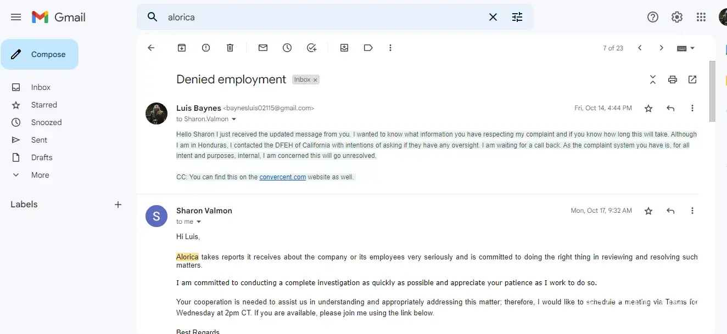Star Sharon Valmon's message
This screenshot has width=727, height=334.
[x=648, y=211]
